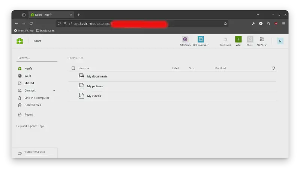This screenshot has width=300, height=171.
Task: Go to Shared in the sidebar
Action: (29, 83)
